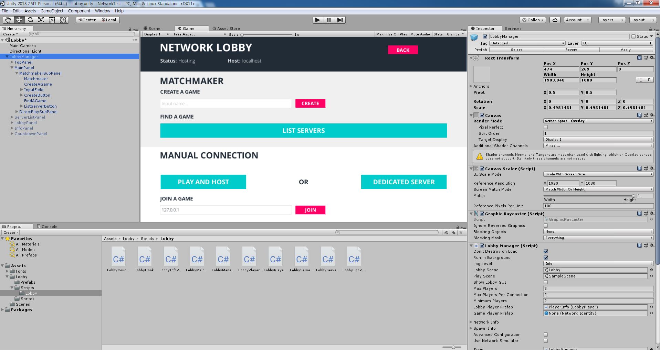Click the raw edit mode R button
The height and width of the screenshot is (350, 660).
649,80
